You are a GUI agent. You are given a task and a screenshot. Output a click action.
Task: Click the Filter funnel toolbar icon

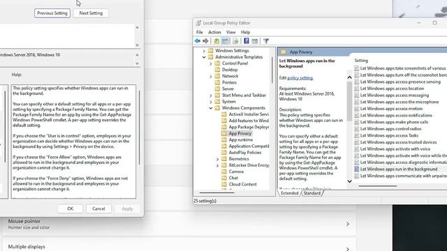tap(266, 41)
